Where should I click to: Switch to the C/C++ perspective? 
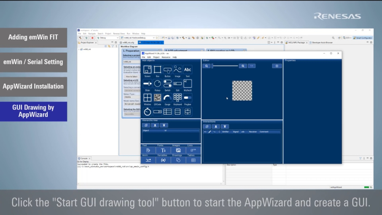point(347,38)
